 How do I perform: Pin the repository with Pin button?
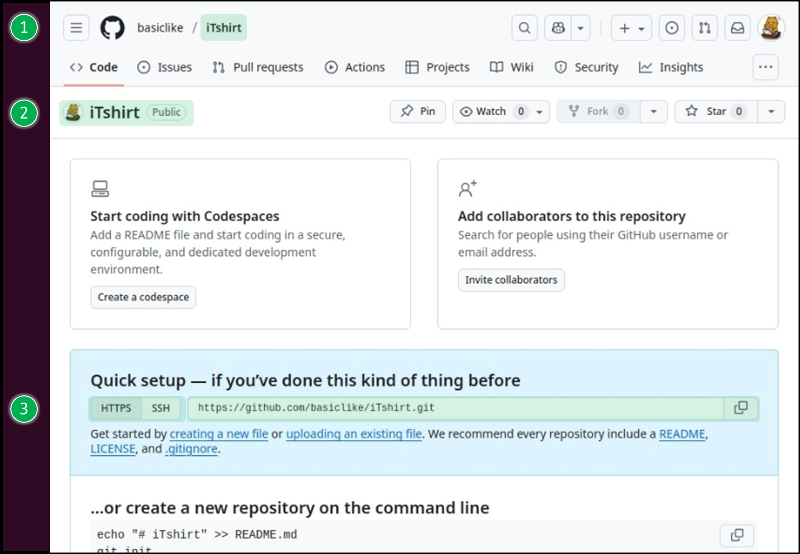click(x=418, y=112)
